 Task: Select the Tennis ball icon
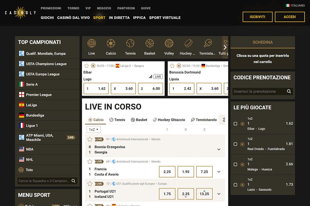(130, 43)
